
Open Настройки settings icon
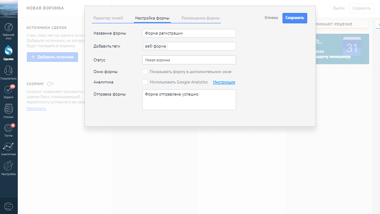[x=9, y=168]
